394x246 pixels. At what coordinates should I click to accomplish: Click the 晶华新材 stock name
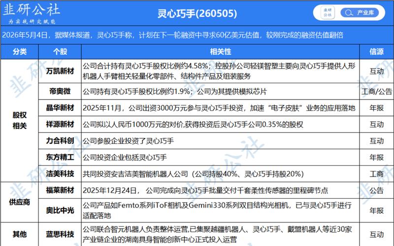pos(60,108)
